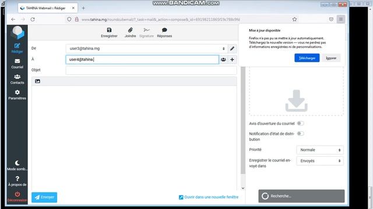Go to Courriel mailbox in the sidebar
Screen dimensions: 373x209
[x=17, y=64]
